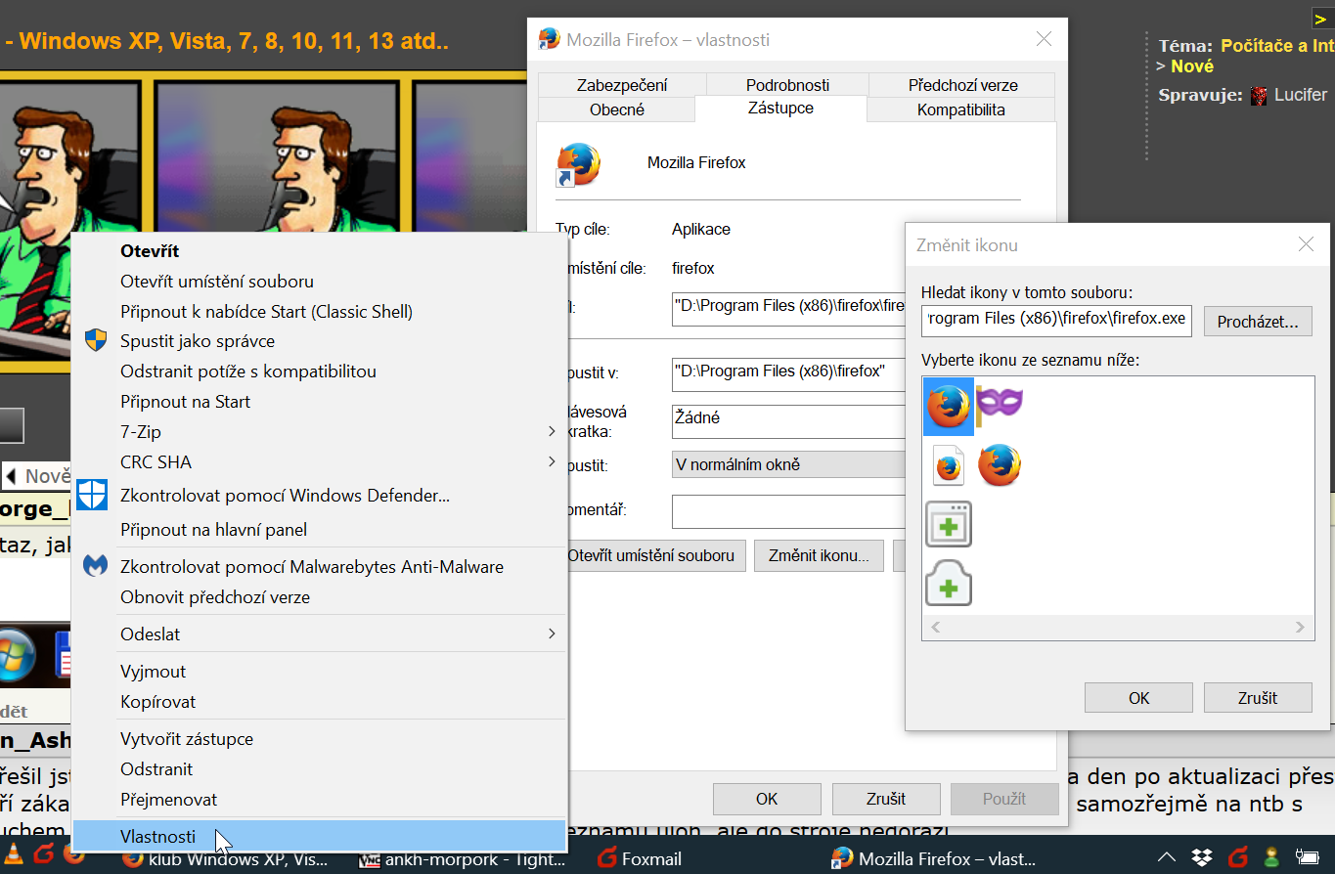Viewport: 1335px width, 874px height.
Task: Open Foxmail taskbar button
Action: [x=638, y=858]
